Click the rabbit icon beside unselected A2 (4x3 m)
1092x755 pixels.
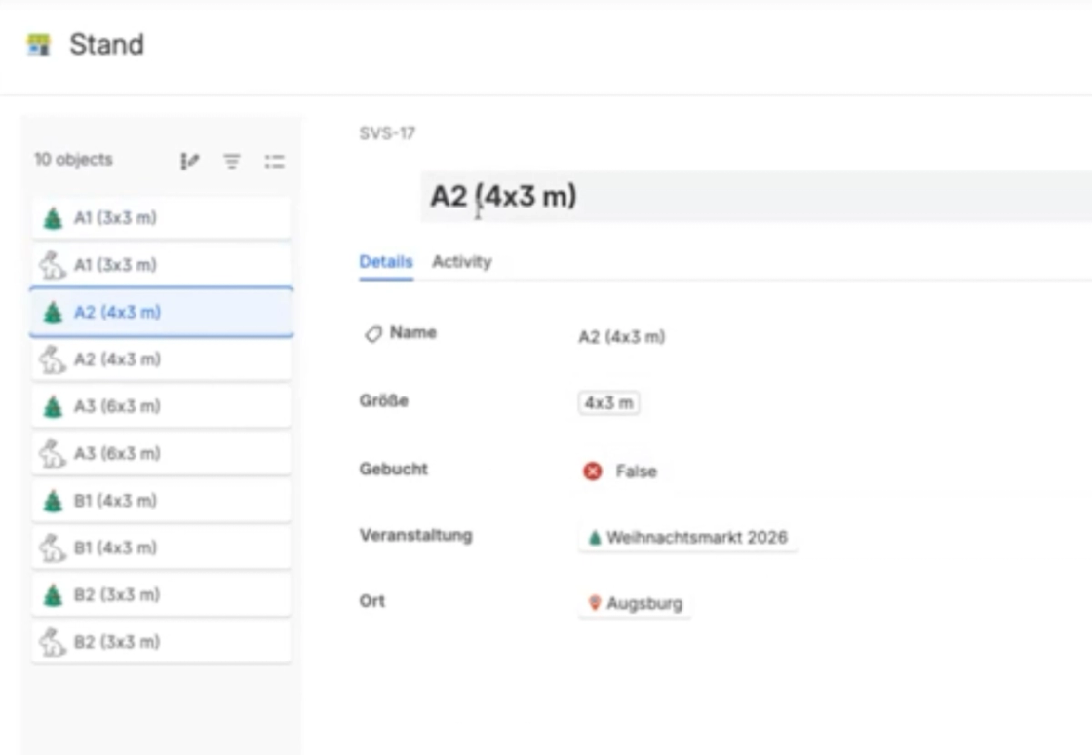[x=53, y=359]
